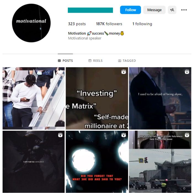The width and height of the screenshot is (193, 193).
Task: Click the reels icon beside REELS label
Action: pos(90,61)
